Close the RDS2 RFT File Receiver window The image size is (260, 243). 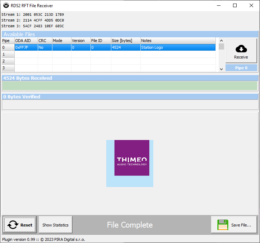(x=251, y=5)
